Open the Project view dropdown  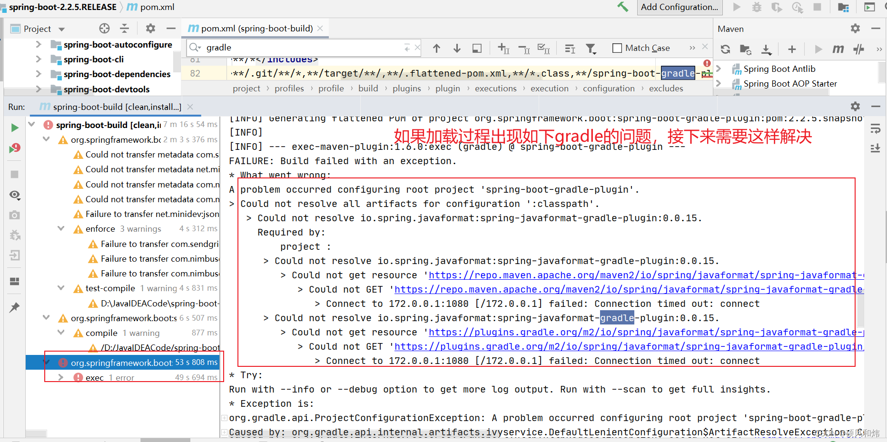click(x=61, y=29)
